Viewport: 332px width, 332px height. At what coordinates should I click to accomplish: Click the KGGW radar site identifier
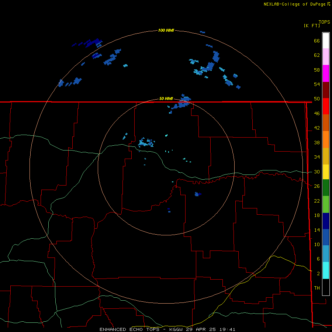[x=176, y=329]
